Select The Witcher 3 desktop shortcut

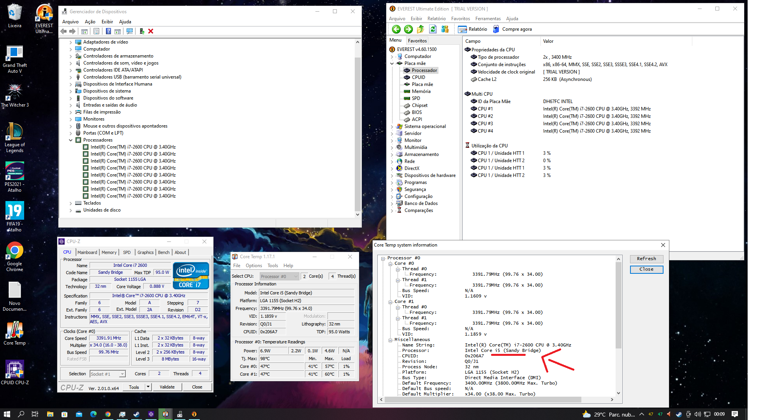coord(15,96)
